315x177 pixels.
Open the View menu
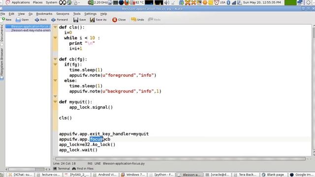tap(21, 14)
